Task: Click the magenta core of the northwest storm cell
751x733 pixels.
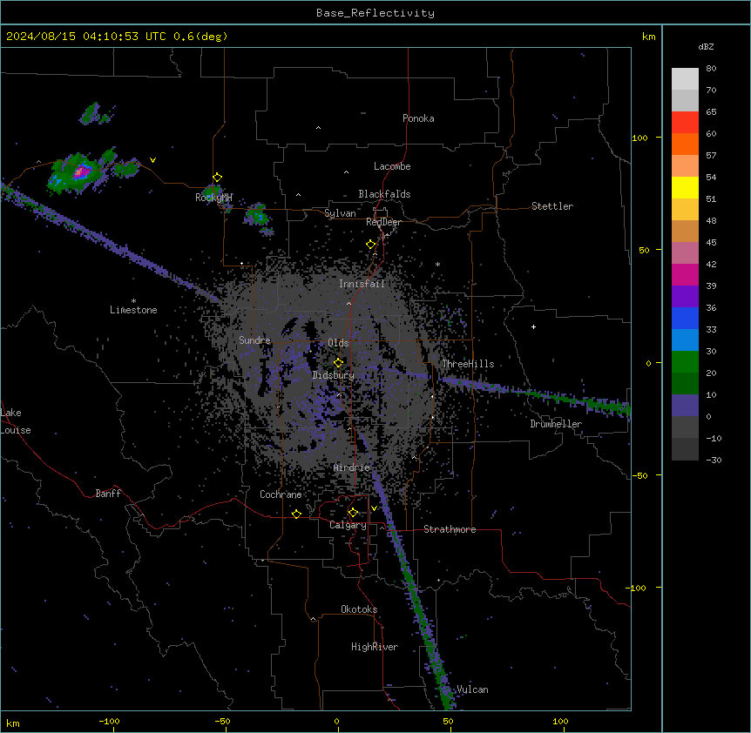Action: pos(80,171)
